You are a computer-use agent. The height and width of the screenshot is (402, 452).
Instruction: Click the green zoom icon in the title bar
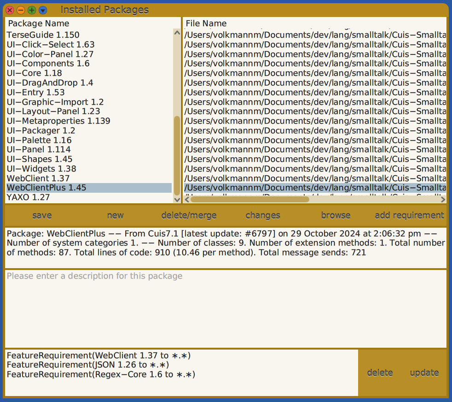tap(32, 10)
